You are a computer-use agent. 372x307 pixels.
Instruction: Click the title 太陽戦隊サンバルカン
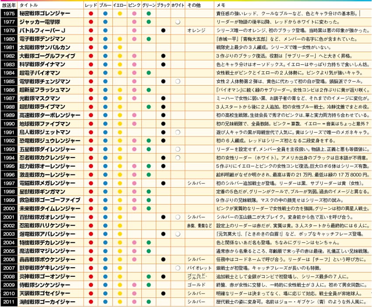pos(45,47)
